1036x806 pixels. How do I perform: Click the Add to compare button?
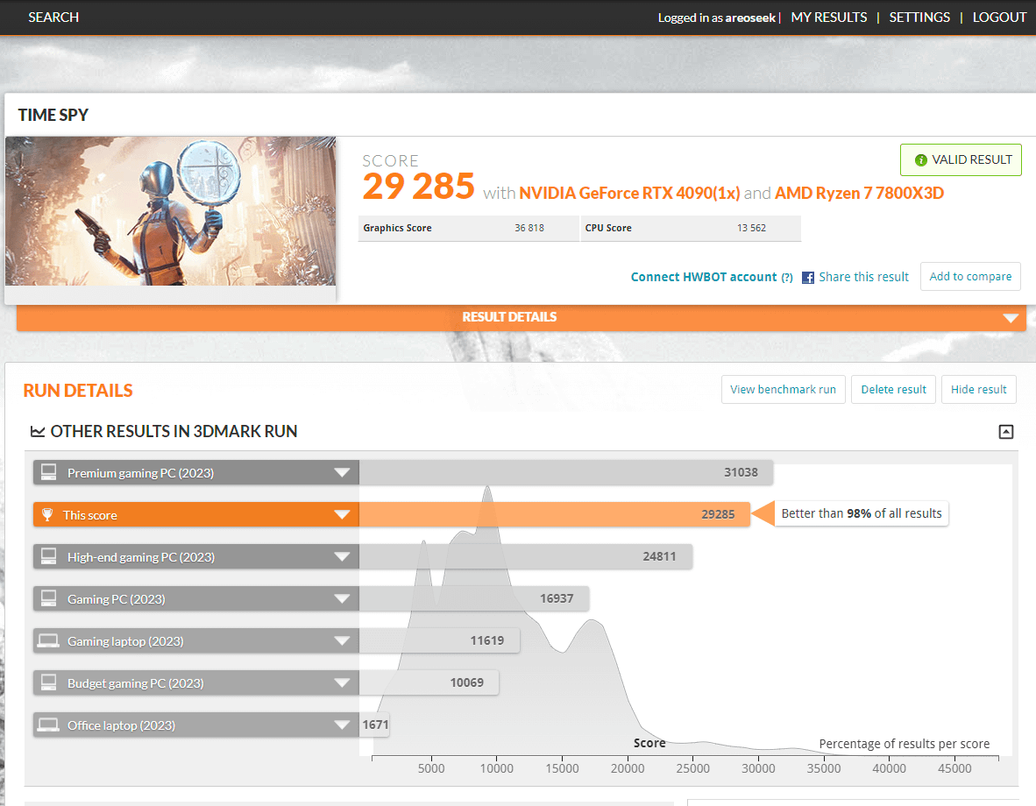pos(970,276)
